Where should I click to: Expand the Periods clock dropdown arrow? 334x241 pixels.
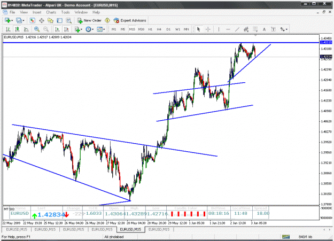point(92,29)
